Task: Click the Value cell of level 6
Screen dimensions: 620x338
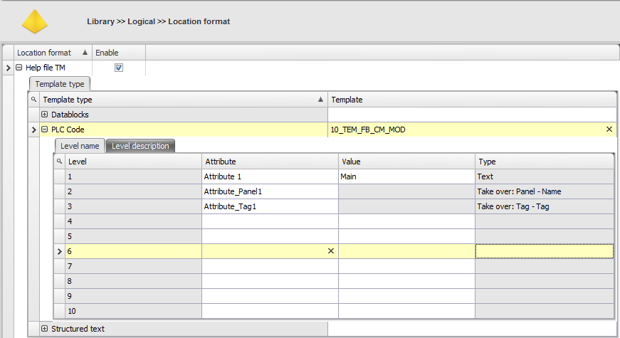Action: tap(407, 251)
